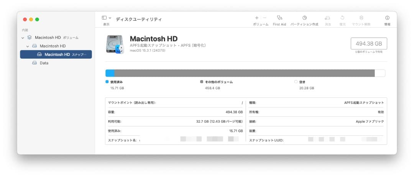This screenshot has width=414, height=177.
Task: Click the ボリューム toolbar label
Action: [x=261, y=24]
